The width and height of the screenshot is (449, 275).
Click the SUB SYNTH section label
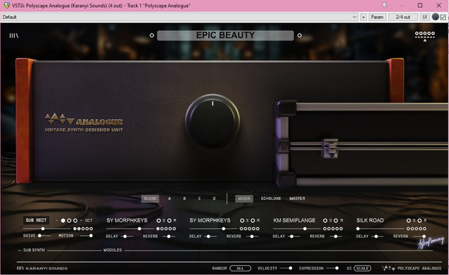coord(34,250)
